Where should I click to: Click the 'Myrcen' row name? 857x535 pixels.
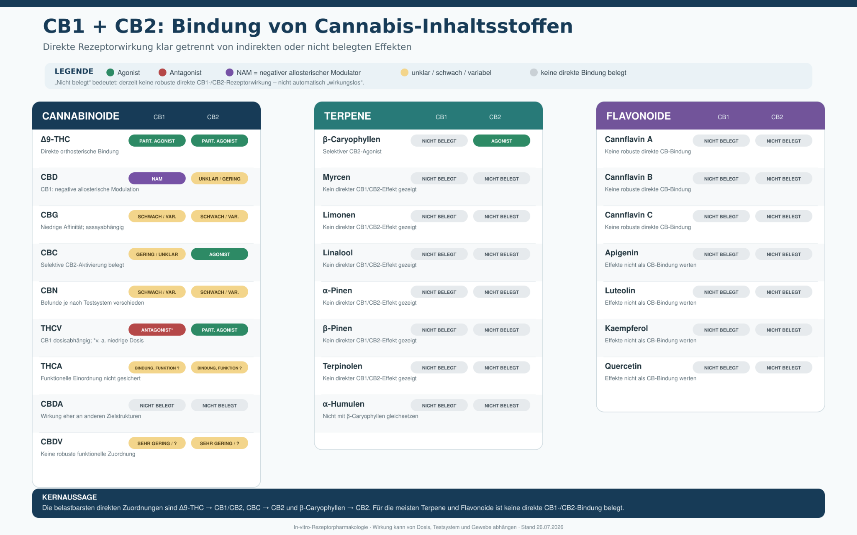click(336, 177)
